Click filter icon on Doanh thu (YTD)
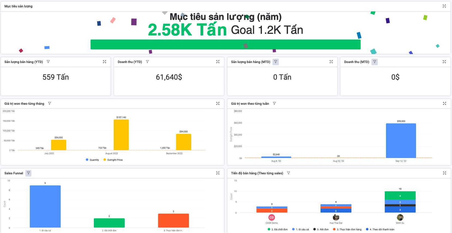 tap(147, 62)
